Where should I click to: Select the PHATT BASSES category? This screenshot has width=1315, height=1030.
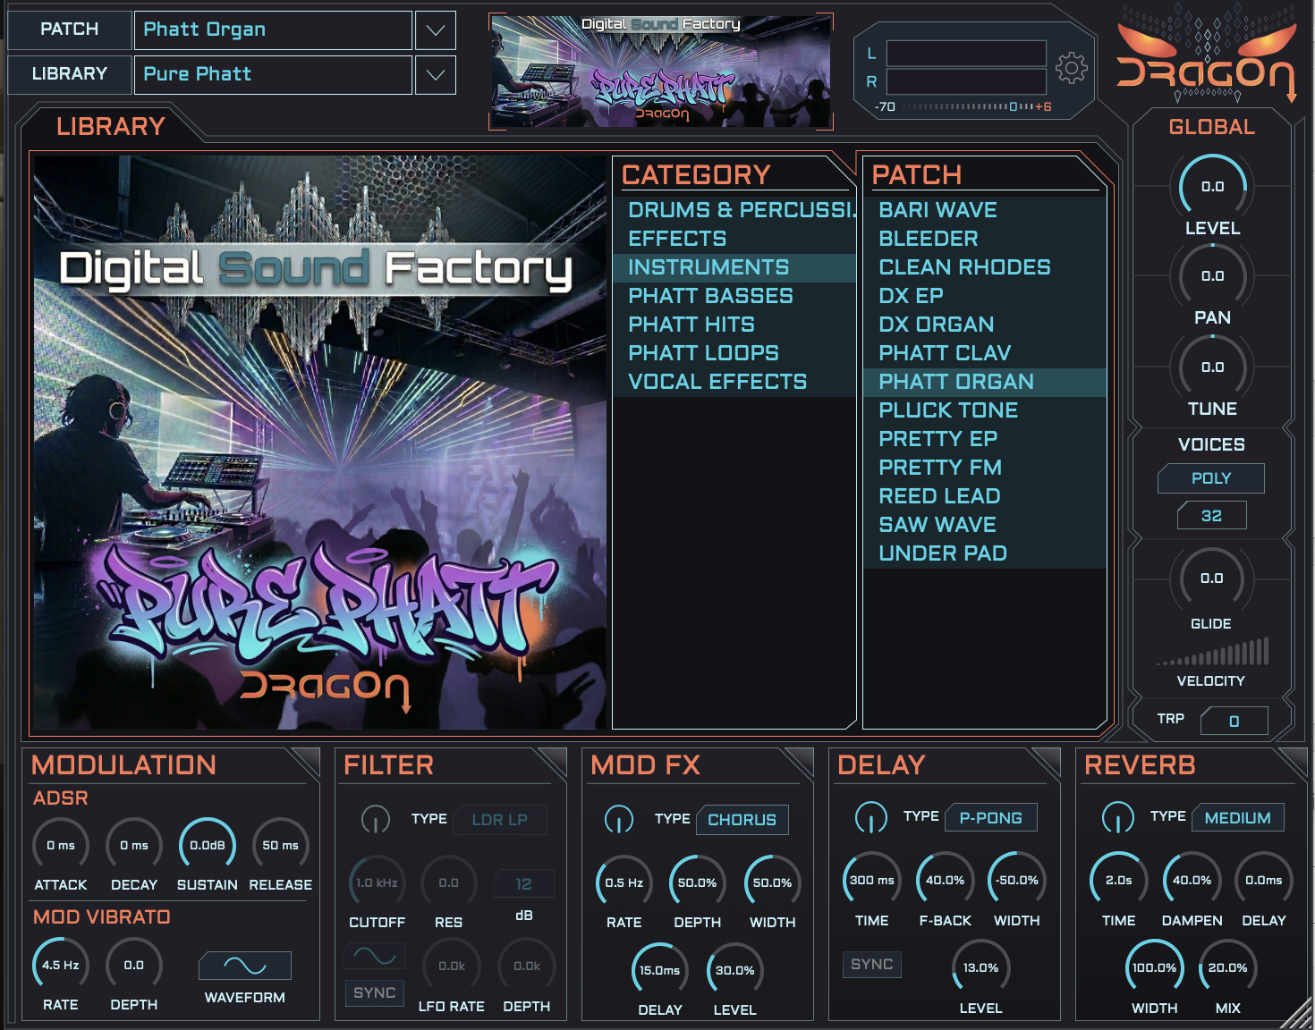point(734,296)
